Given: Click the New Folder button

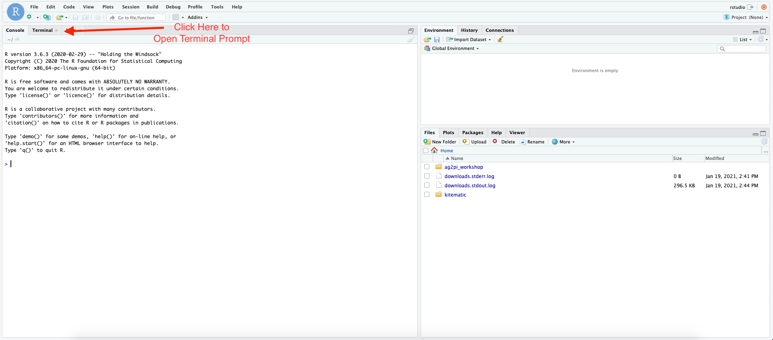Looking at the screenshot, I should click(x=440, y=142).
